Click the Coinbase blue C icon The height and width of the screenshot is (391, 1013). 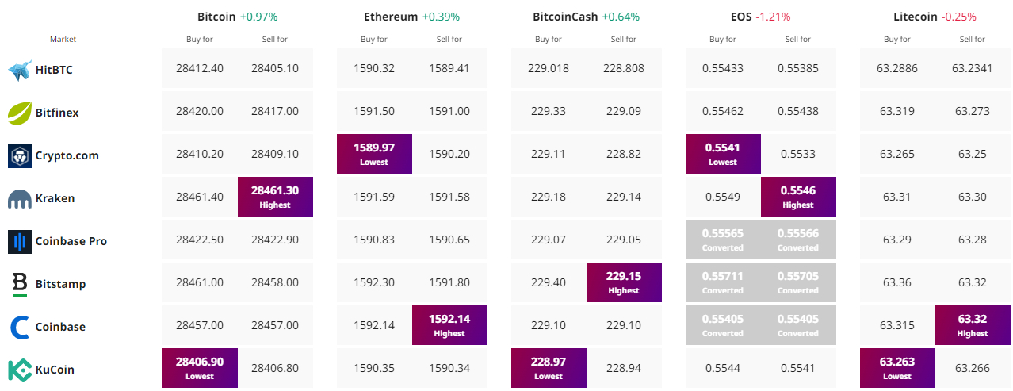pos(19,327)
